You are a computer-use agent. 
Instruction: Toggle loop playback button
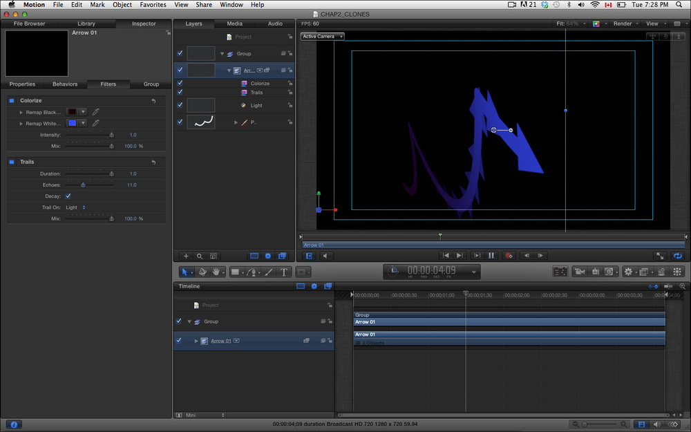click(x=678, y=256)
